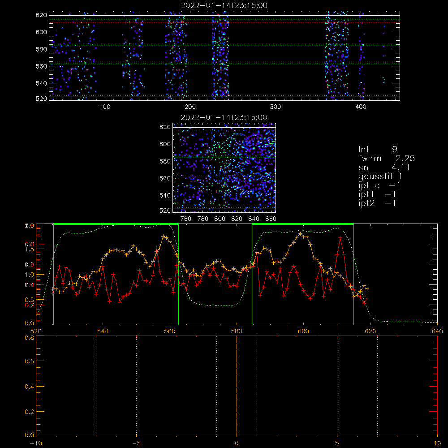Click x-axis label -5 on bottom plot
Screen dimensions: 448x448
click(136, 443)
